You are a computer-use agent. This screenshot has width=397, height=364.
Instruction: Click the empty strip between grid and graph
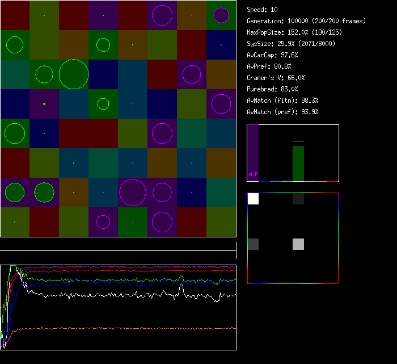click(x=118, y=244)
